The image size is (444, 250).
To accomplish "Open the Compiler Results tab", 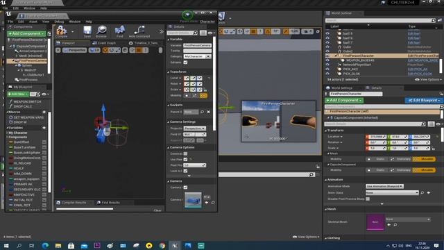I will [x=71, y=203].
